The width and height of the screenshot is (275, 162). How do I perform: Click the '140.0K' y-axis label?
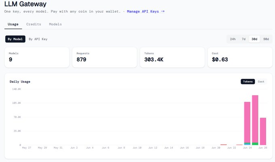(17, 89)
